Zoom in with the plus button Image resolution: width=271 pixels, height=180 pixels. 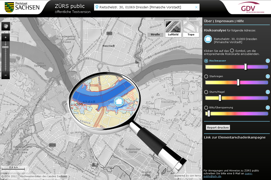point(6,37)
